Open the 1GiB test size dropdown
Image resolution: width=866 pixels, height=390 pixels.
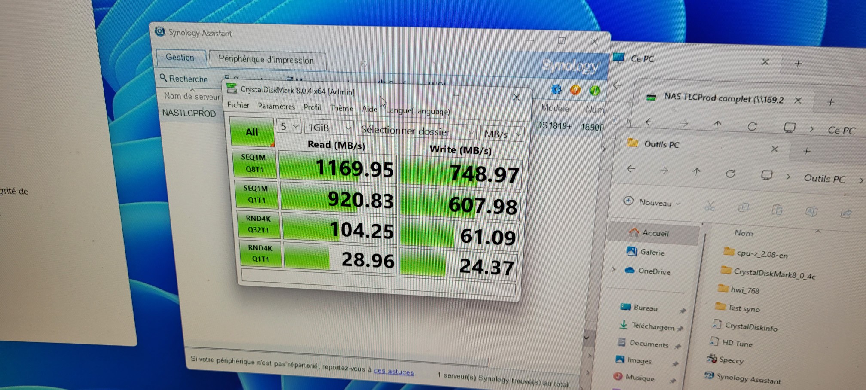click(x=329, y=128)
